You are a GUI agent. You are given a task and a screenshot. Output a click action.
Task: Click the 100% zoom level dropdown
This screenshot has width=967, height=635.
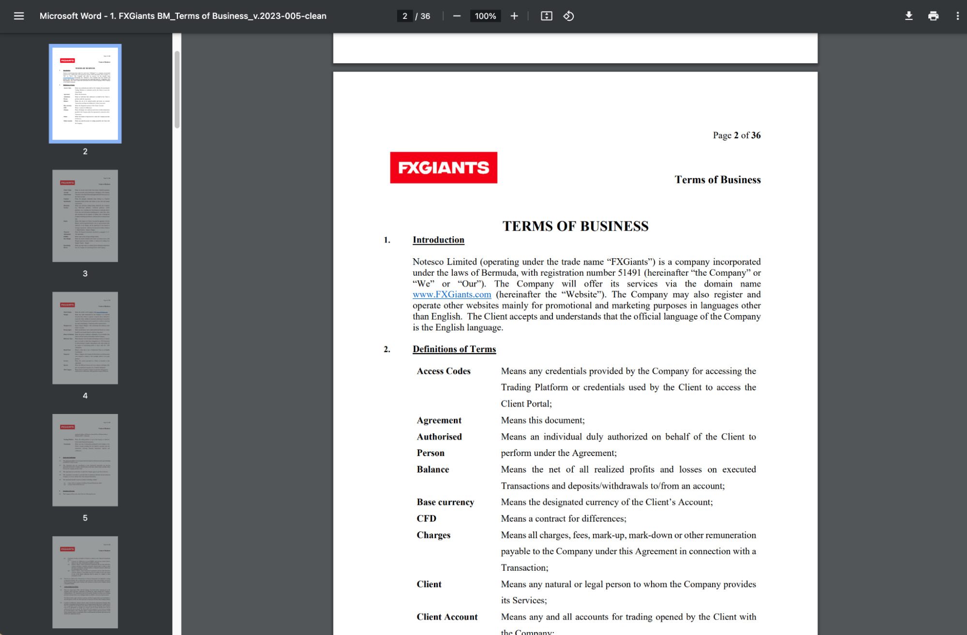485,15
